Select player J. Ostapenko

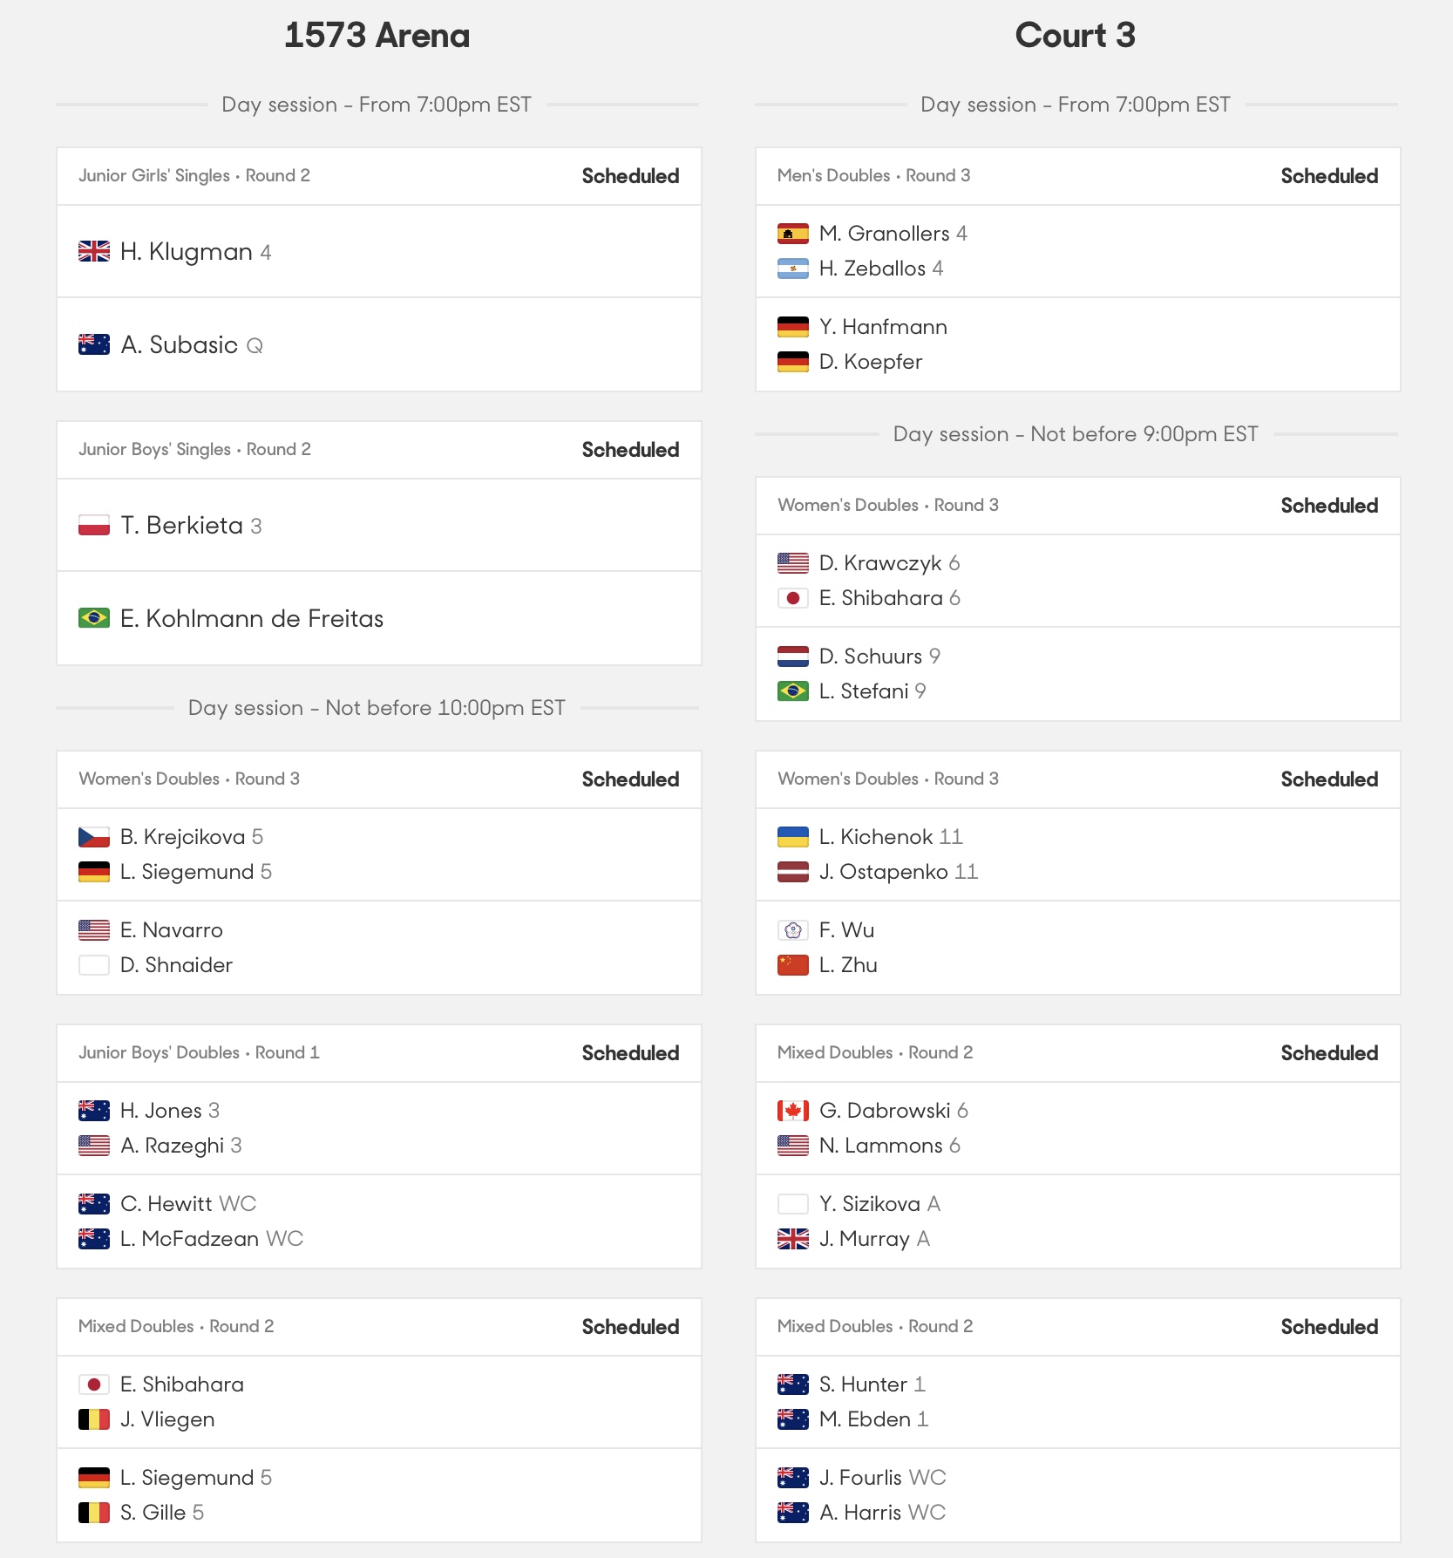(x=884, y=872)
